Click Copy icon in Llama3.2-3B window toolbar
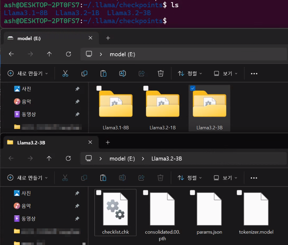The height and width of the screenshot is (245, 288). point(84,178)
